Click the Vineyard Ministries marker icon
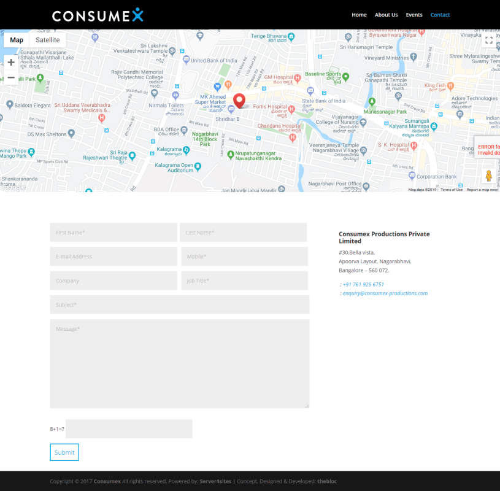Viewport: 500px width, 491px height. 413,57
